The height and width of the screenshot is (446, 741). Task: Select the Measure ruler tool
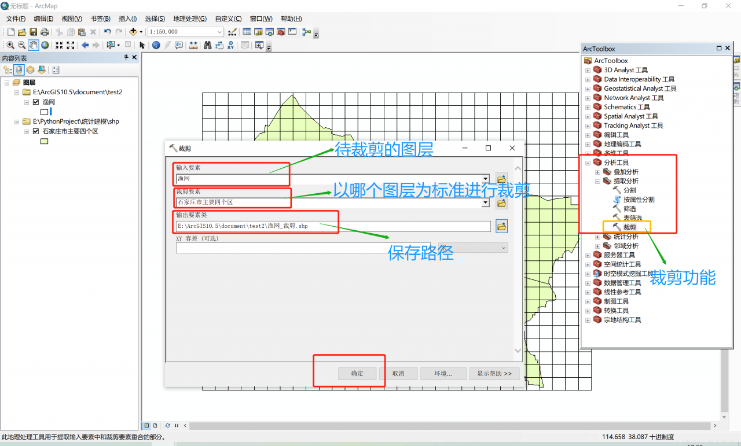click(193, 45)
